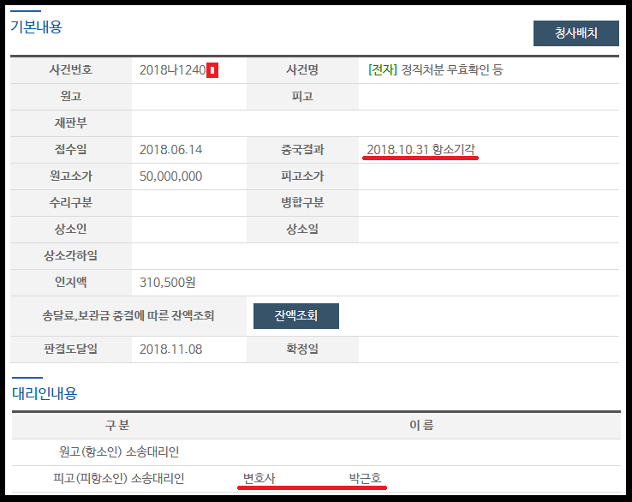The width and height of the screenshot is (632, 502).
Task: Click the case name 정직처분 무효확인 등
Action: (x=452, y=70)
